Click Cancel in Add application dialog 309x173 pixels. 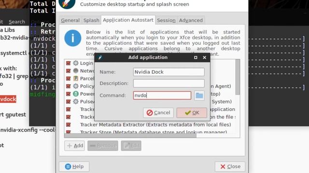(158, 113)
